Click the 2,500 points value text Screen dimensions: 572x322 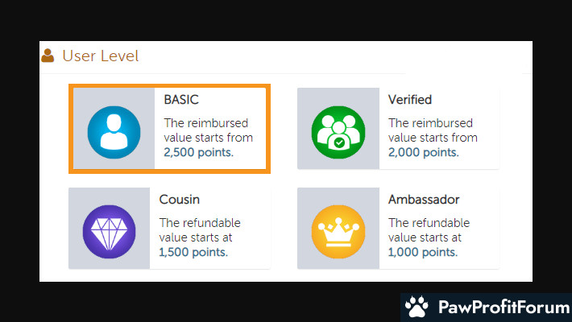198,152
